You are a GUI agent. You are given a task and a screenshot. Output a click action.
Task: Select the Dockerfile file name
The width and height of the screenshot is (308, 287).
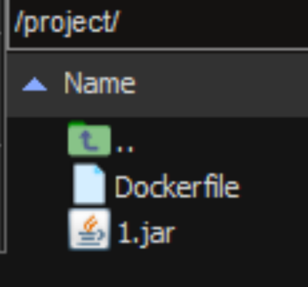point(177,187)
